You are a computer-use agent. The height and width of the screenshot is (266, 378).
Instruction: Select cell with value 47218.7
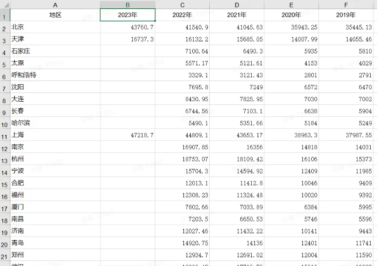(x=128, y=135)
